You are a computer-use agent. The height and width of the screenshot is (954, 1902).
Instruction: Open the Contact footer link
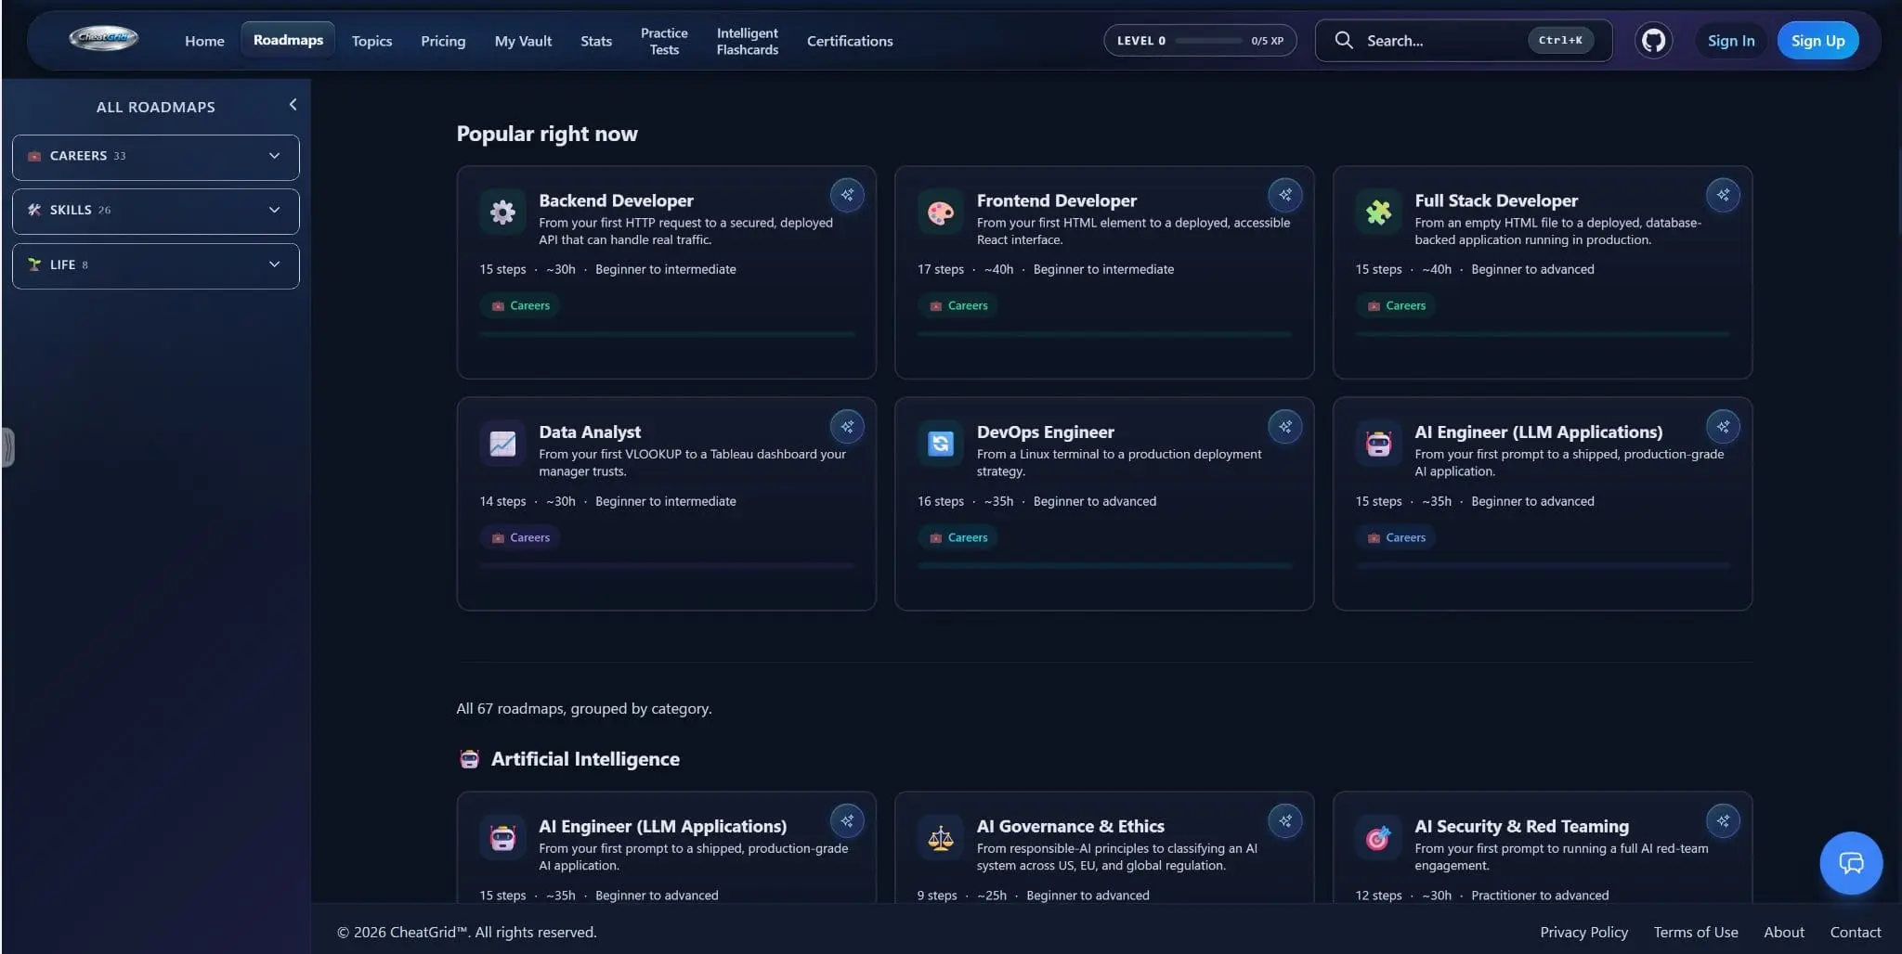pos(1855,932)
